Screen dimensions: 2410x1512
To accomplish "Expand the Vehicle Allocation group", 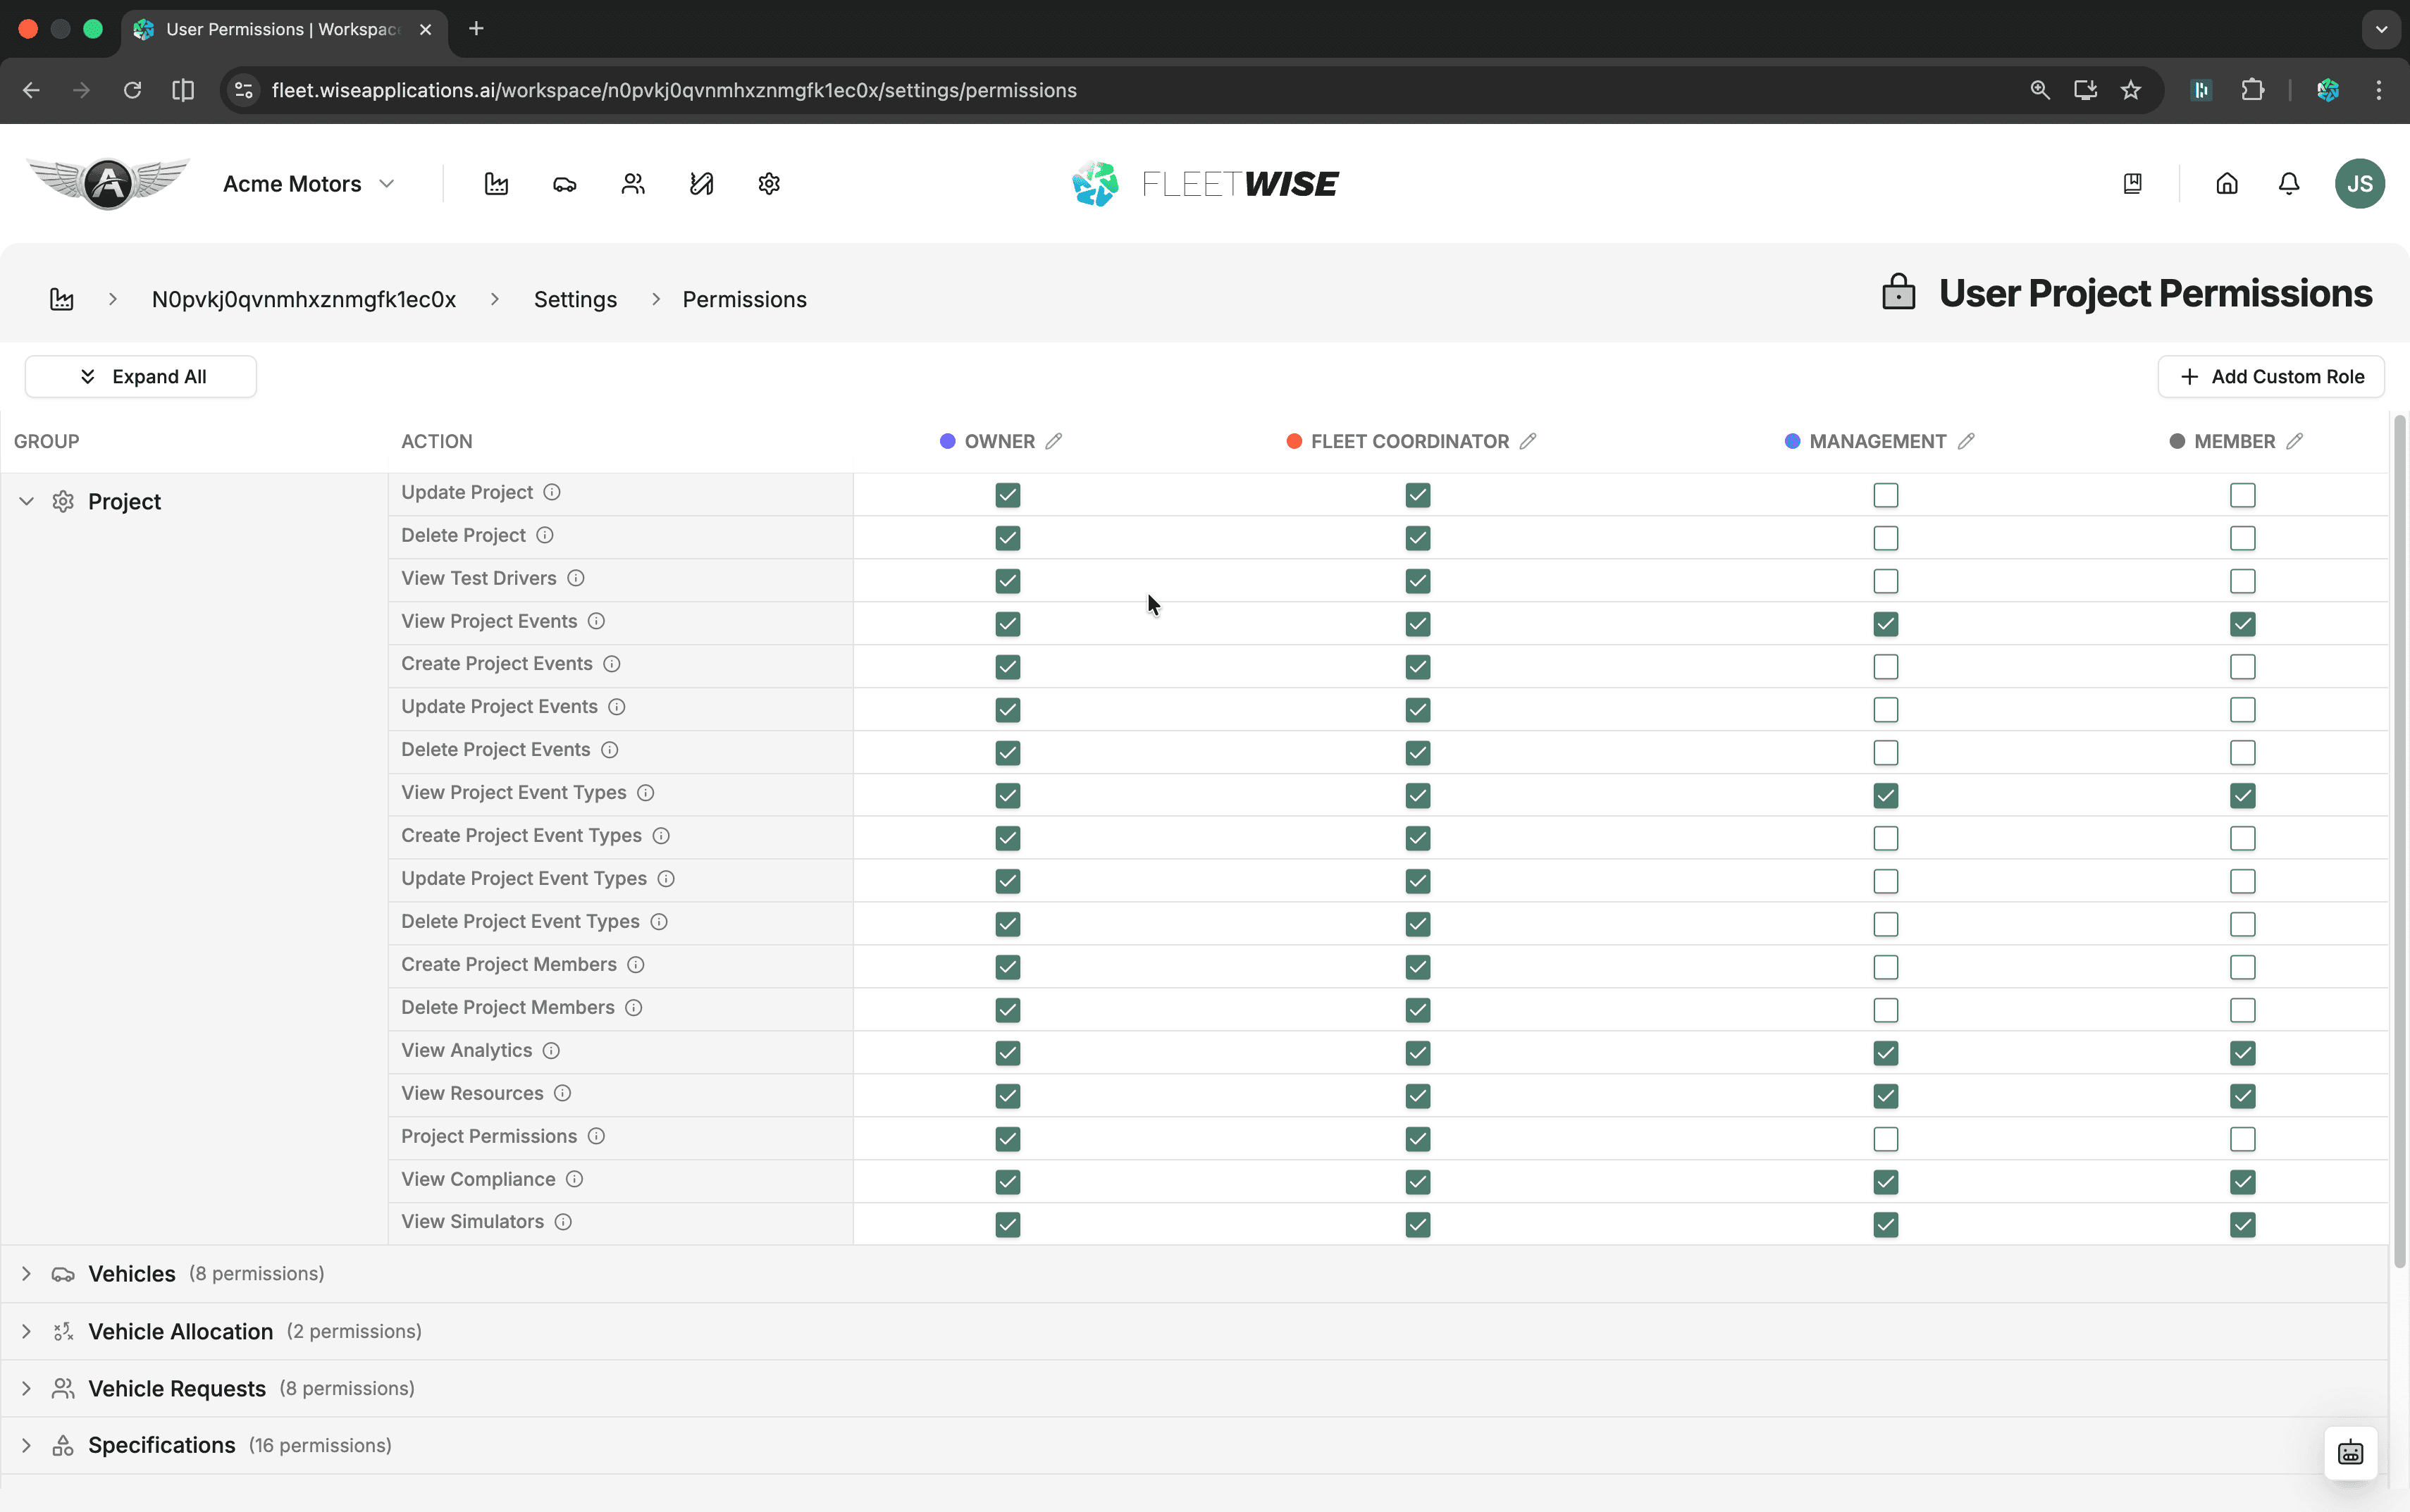I will click(x=27, y=1332).
